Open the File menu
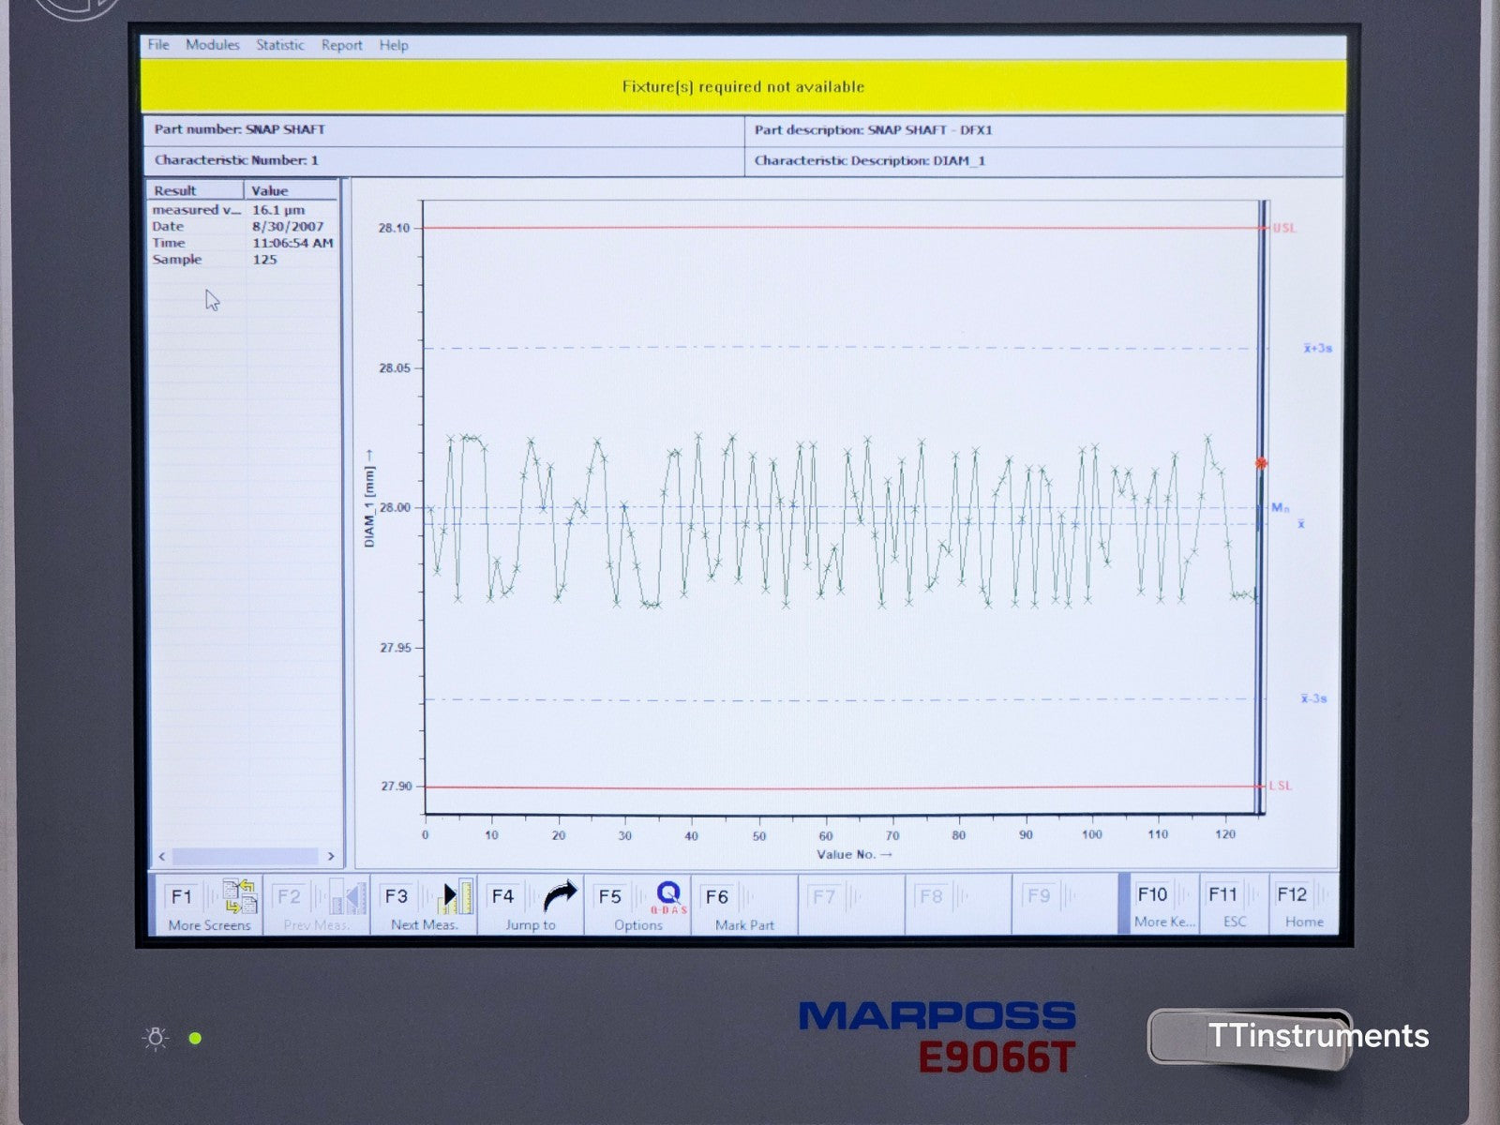 click(x=158, y=45)
